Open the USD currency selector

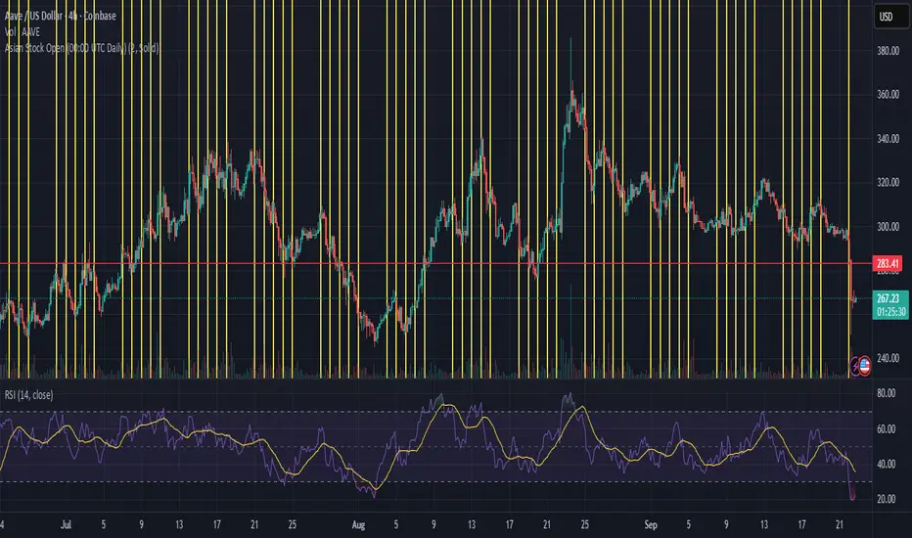click(x=889, y=17)
